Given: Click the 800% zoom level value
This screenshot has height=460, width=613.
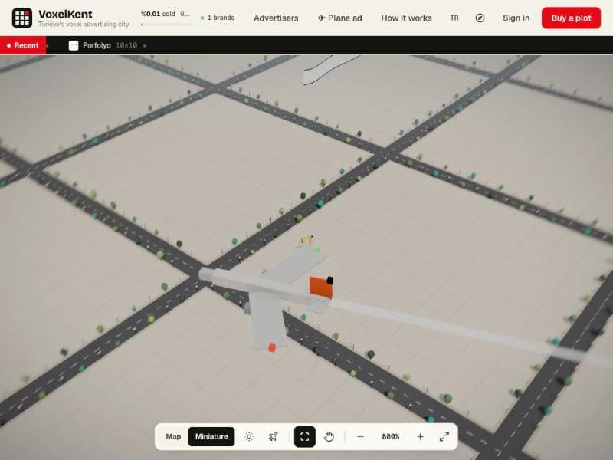Looking at the screenshot, I should 391,436.
